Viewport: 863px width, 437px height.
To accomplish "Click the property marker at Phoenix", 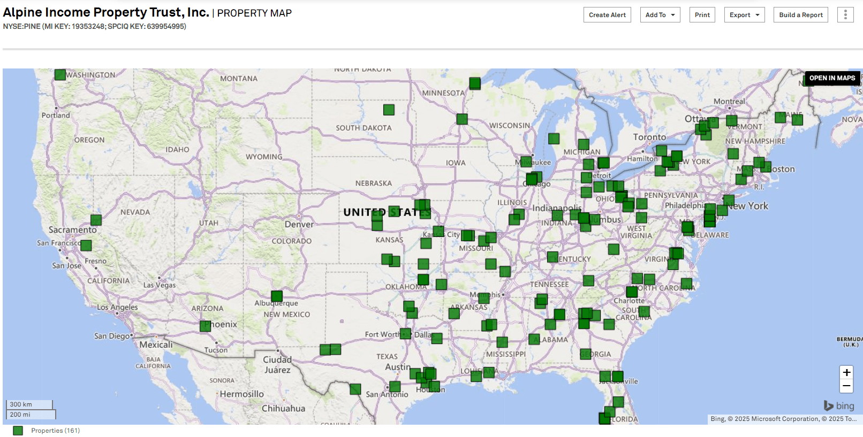I will tap(205, 326).
